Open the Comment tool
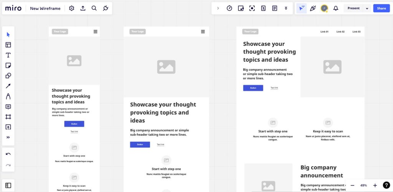The height and width of the screenshot is (192, 393). 8,107
